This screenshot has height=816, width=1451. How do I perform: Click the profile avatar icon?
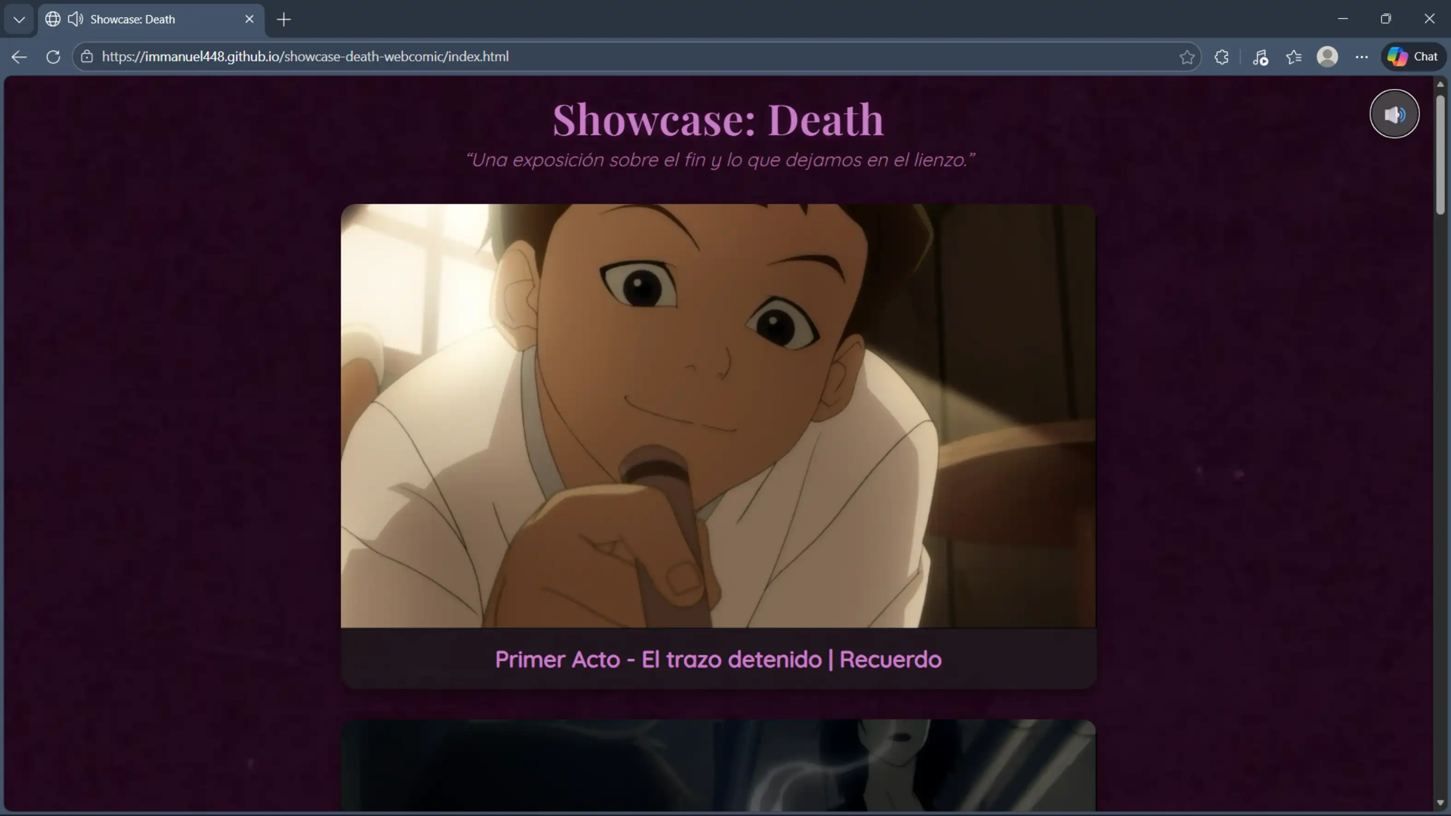[x=1328, y=56]
